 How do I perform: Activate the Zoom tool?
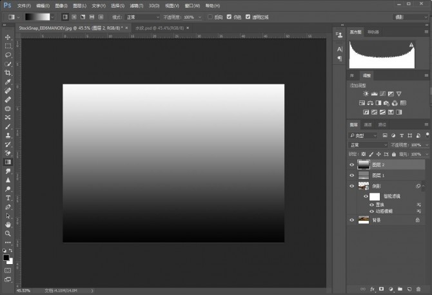(x=8, y=234)
